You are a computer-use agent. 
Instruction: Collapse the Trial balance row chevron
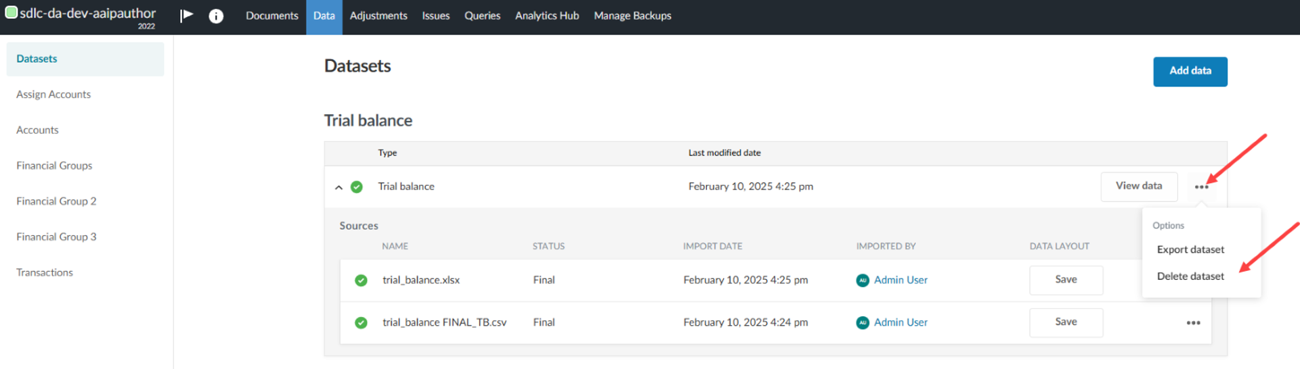(x=339, y=187)
